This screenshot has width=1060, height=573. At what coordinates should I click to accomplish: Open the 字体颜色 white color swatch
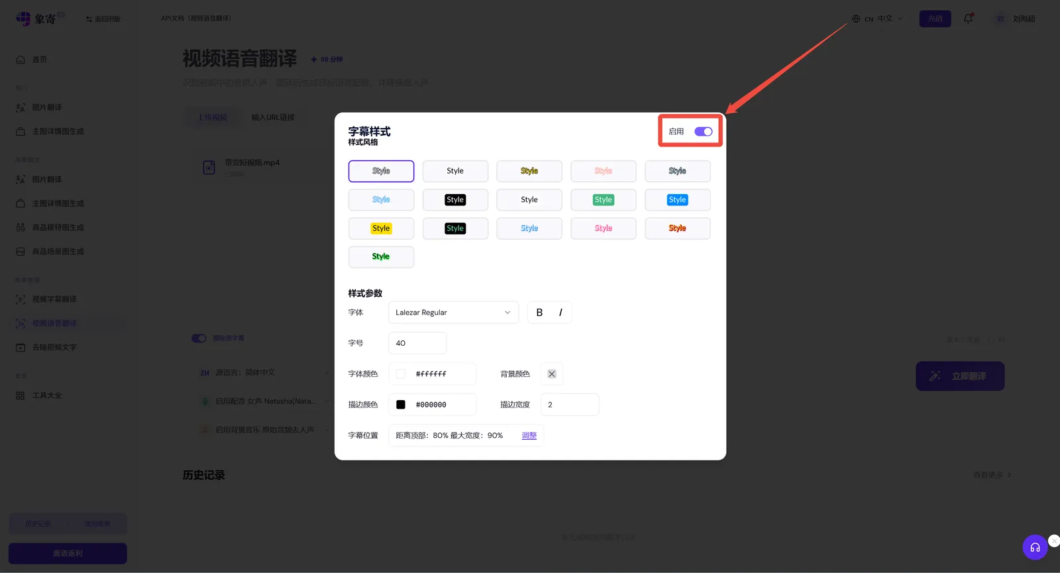(401, 374)
